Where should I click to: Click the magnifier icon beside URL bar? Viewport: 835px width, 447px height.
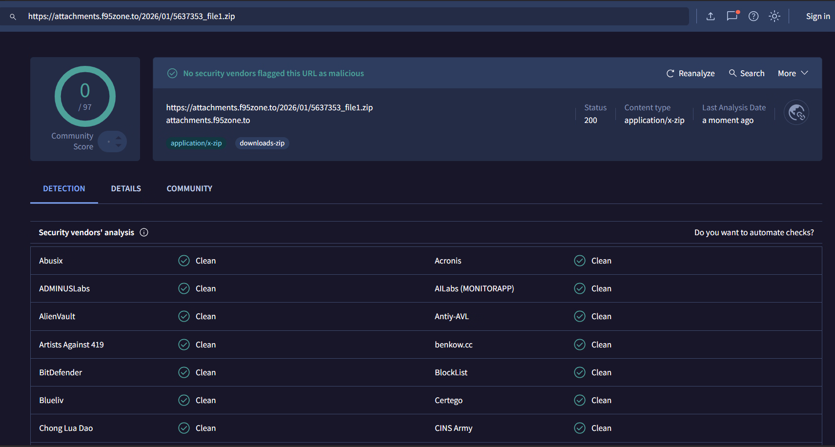point(13,17)
